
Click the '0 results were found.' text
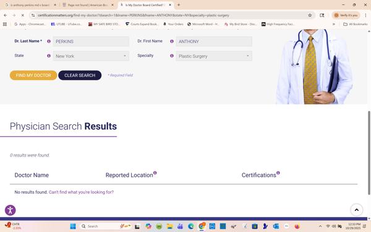click(x=30, y=155)
